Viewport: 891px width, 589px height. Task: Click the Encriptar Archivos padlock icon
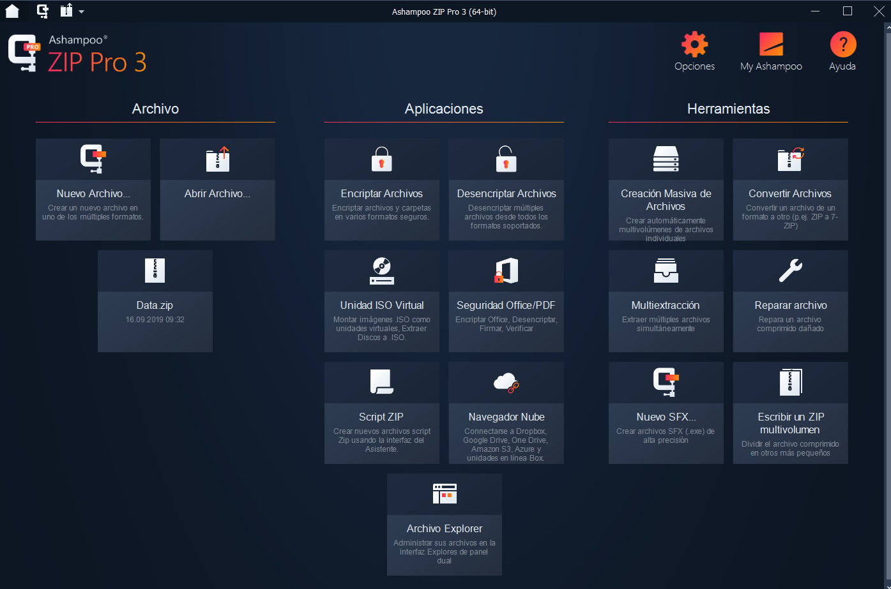coord(381,160)
